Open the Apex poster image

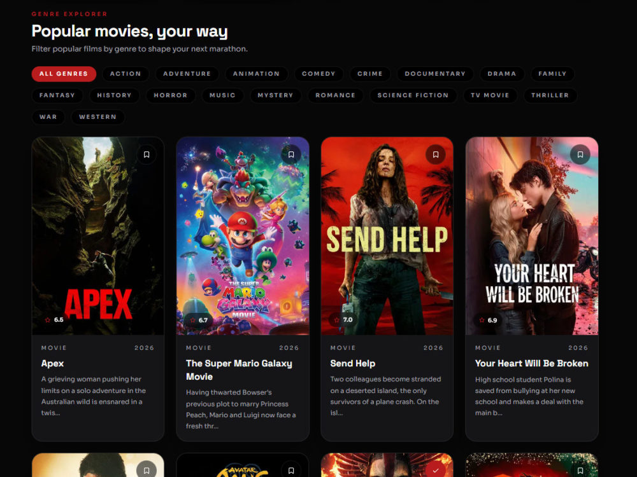98,236
